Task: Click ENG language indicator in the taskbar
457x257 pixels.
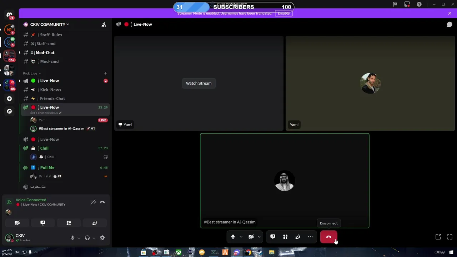Action: point(17,252)
